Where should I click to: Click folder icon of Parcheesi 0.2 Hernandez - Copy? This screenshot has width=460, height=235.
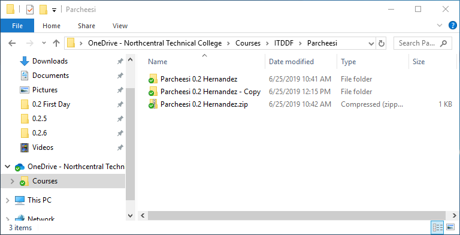(x=153, y=91)
